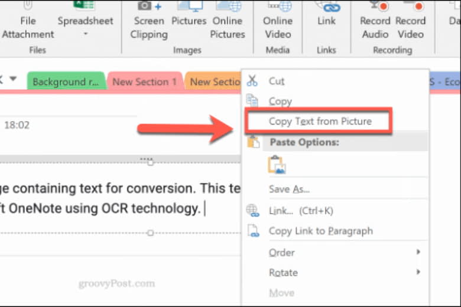This screenshot has width=461, height=307.
Task: Select Cut from the context menu
Action: pos(277,81)
